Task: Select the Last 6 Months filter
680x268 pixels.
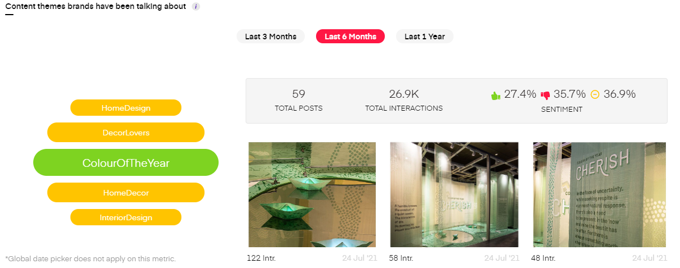Action: point(350,37)
